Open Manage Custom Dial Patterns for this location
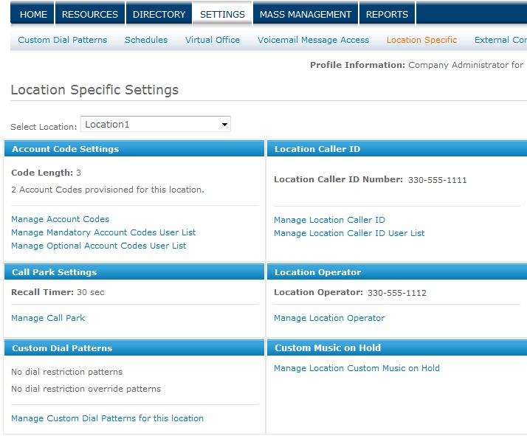The image size is (527, 436). [107, 418]
